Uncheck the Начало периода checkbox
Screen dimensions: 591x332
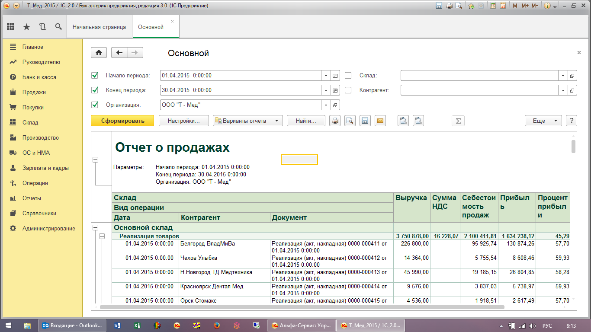point(95,76)
